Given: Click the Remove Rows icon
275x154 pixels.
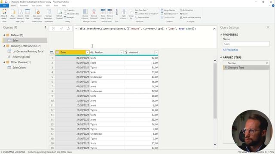Looking at the screenshot, I should tap(110, 12).
